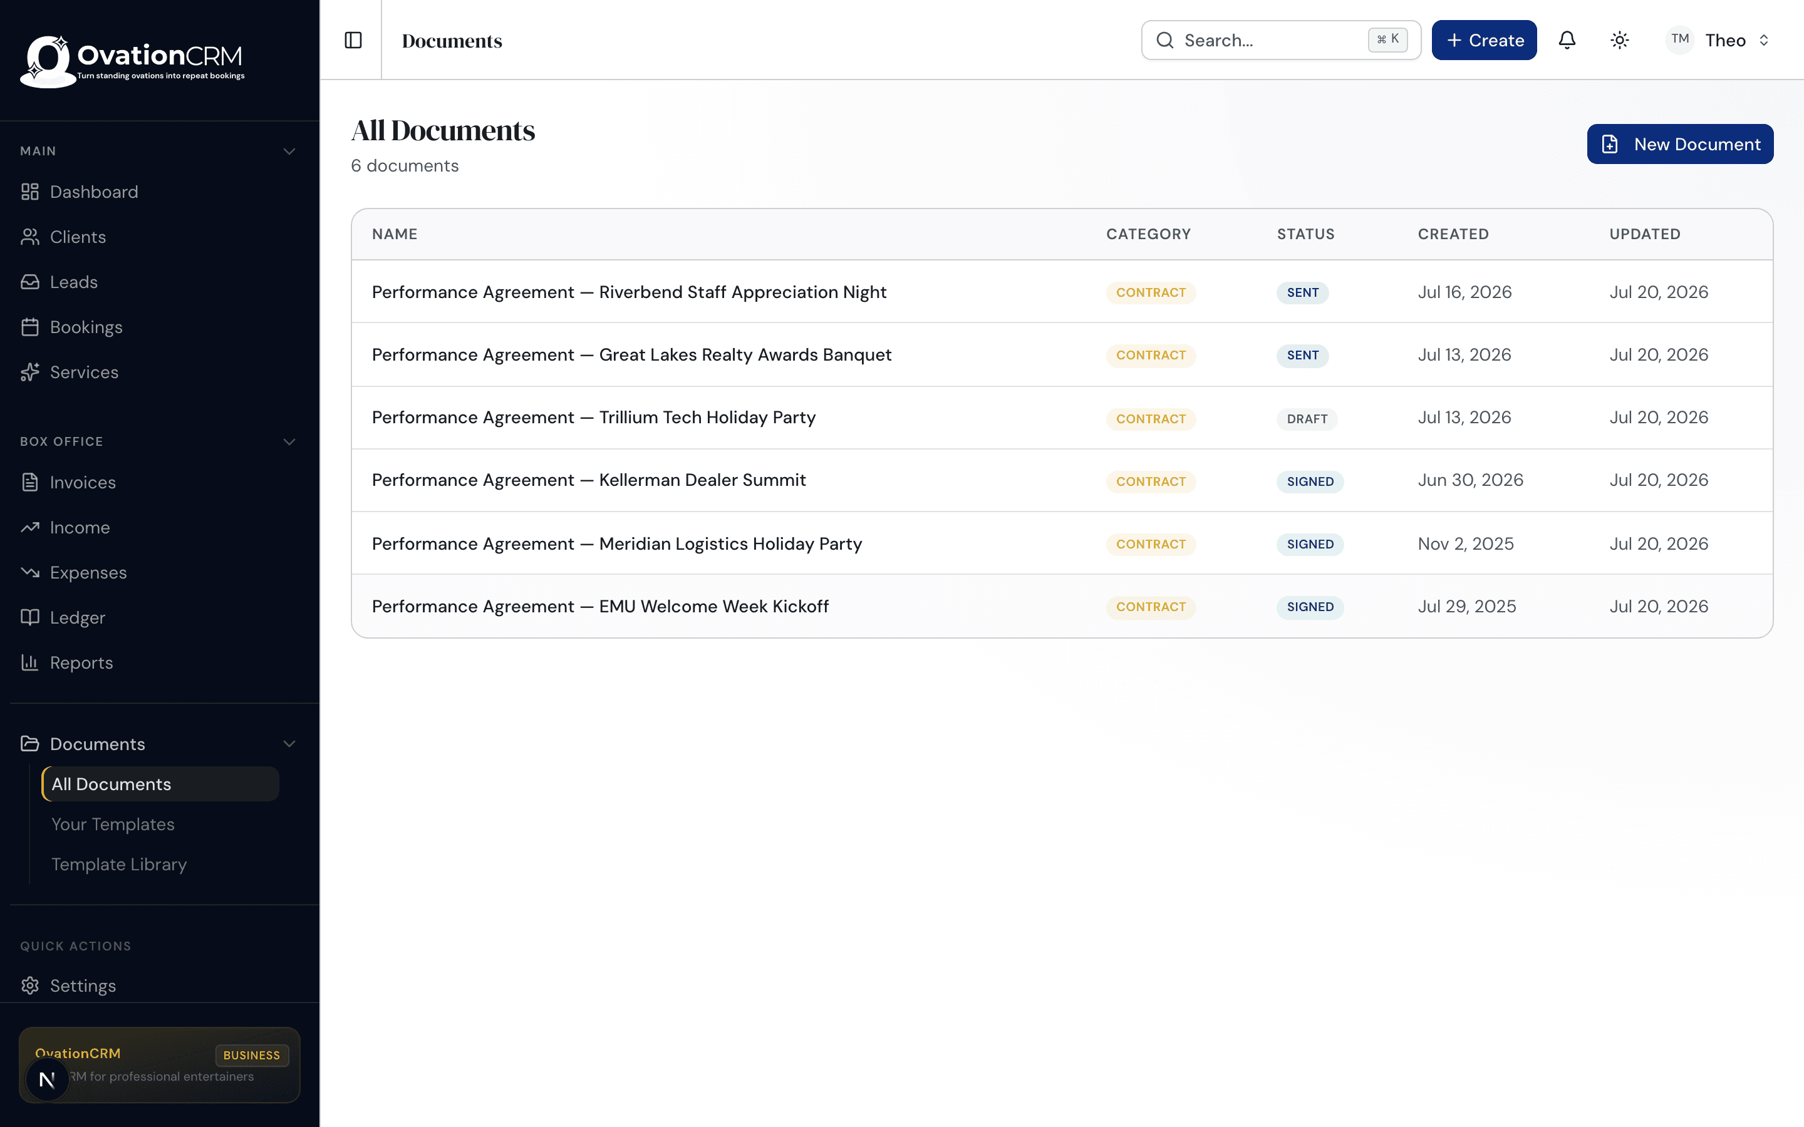1804x1127 pixels.
Task: Click SENT badge in Riverbend row
Action: pos(1303,293)
